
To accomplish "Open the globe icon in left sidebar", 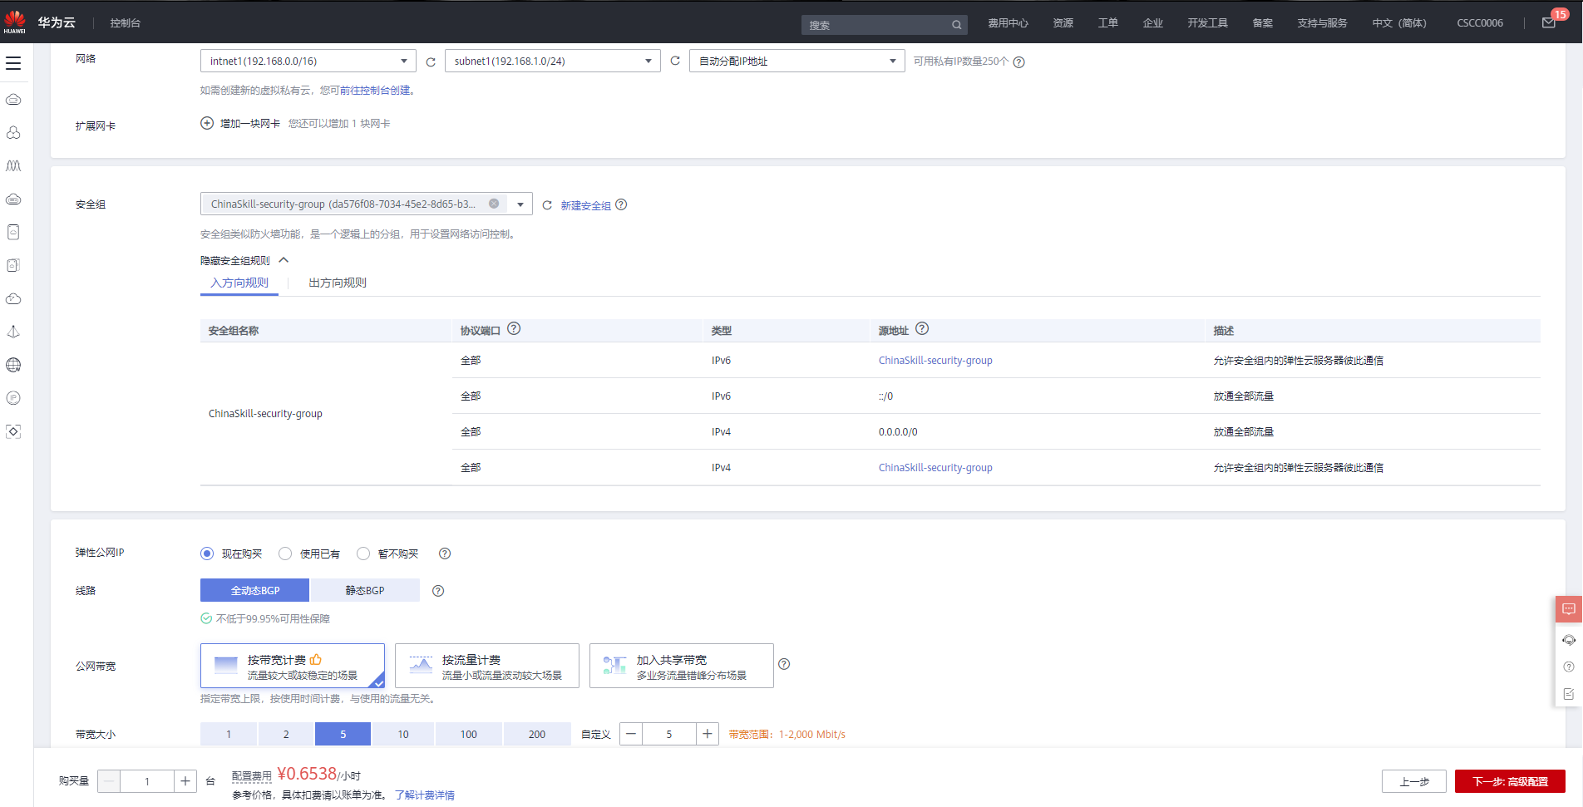I will 13,365.
